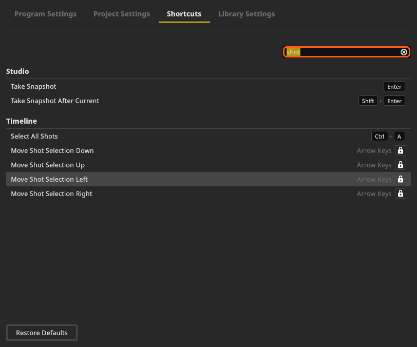Click Ctrl key for Select All Shots

click(380, 137)
